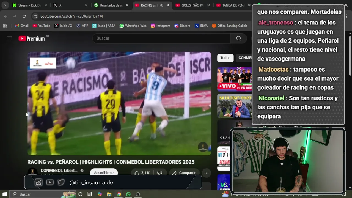
Task: Click the taskbar Buscar search box
Action: tap(43, 194)
